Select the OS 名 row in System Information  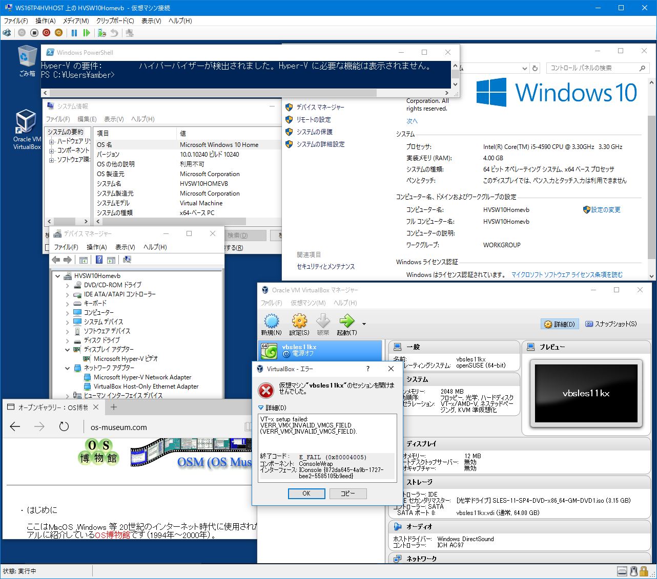[188, 145]
